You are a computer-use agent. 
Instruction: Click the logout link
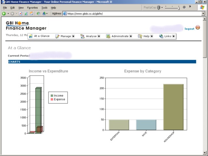tap(189, 29)
